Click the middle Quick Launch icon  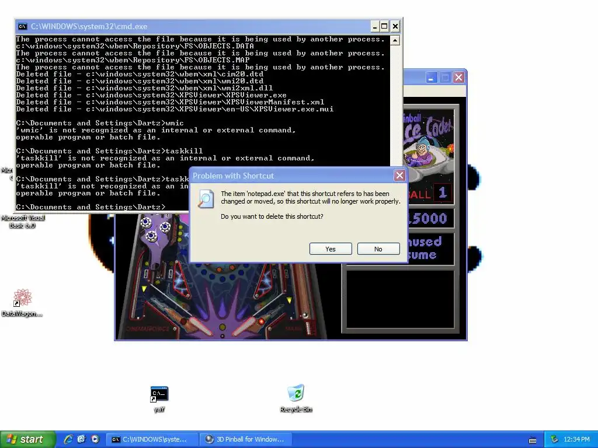82,439
